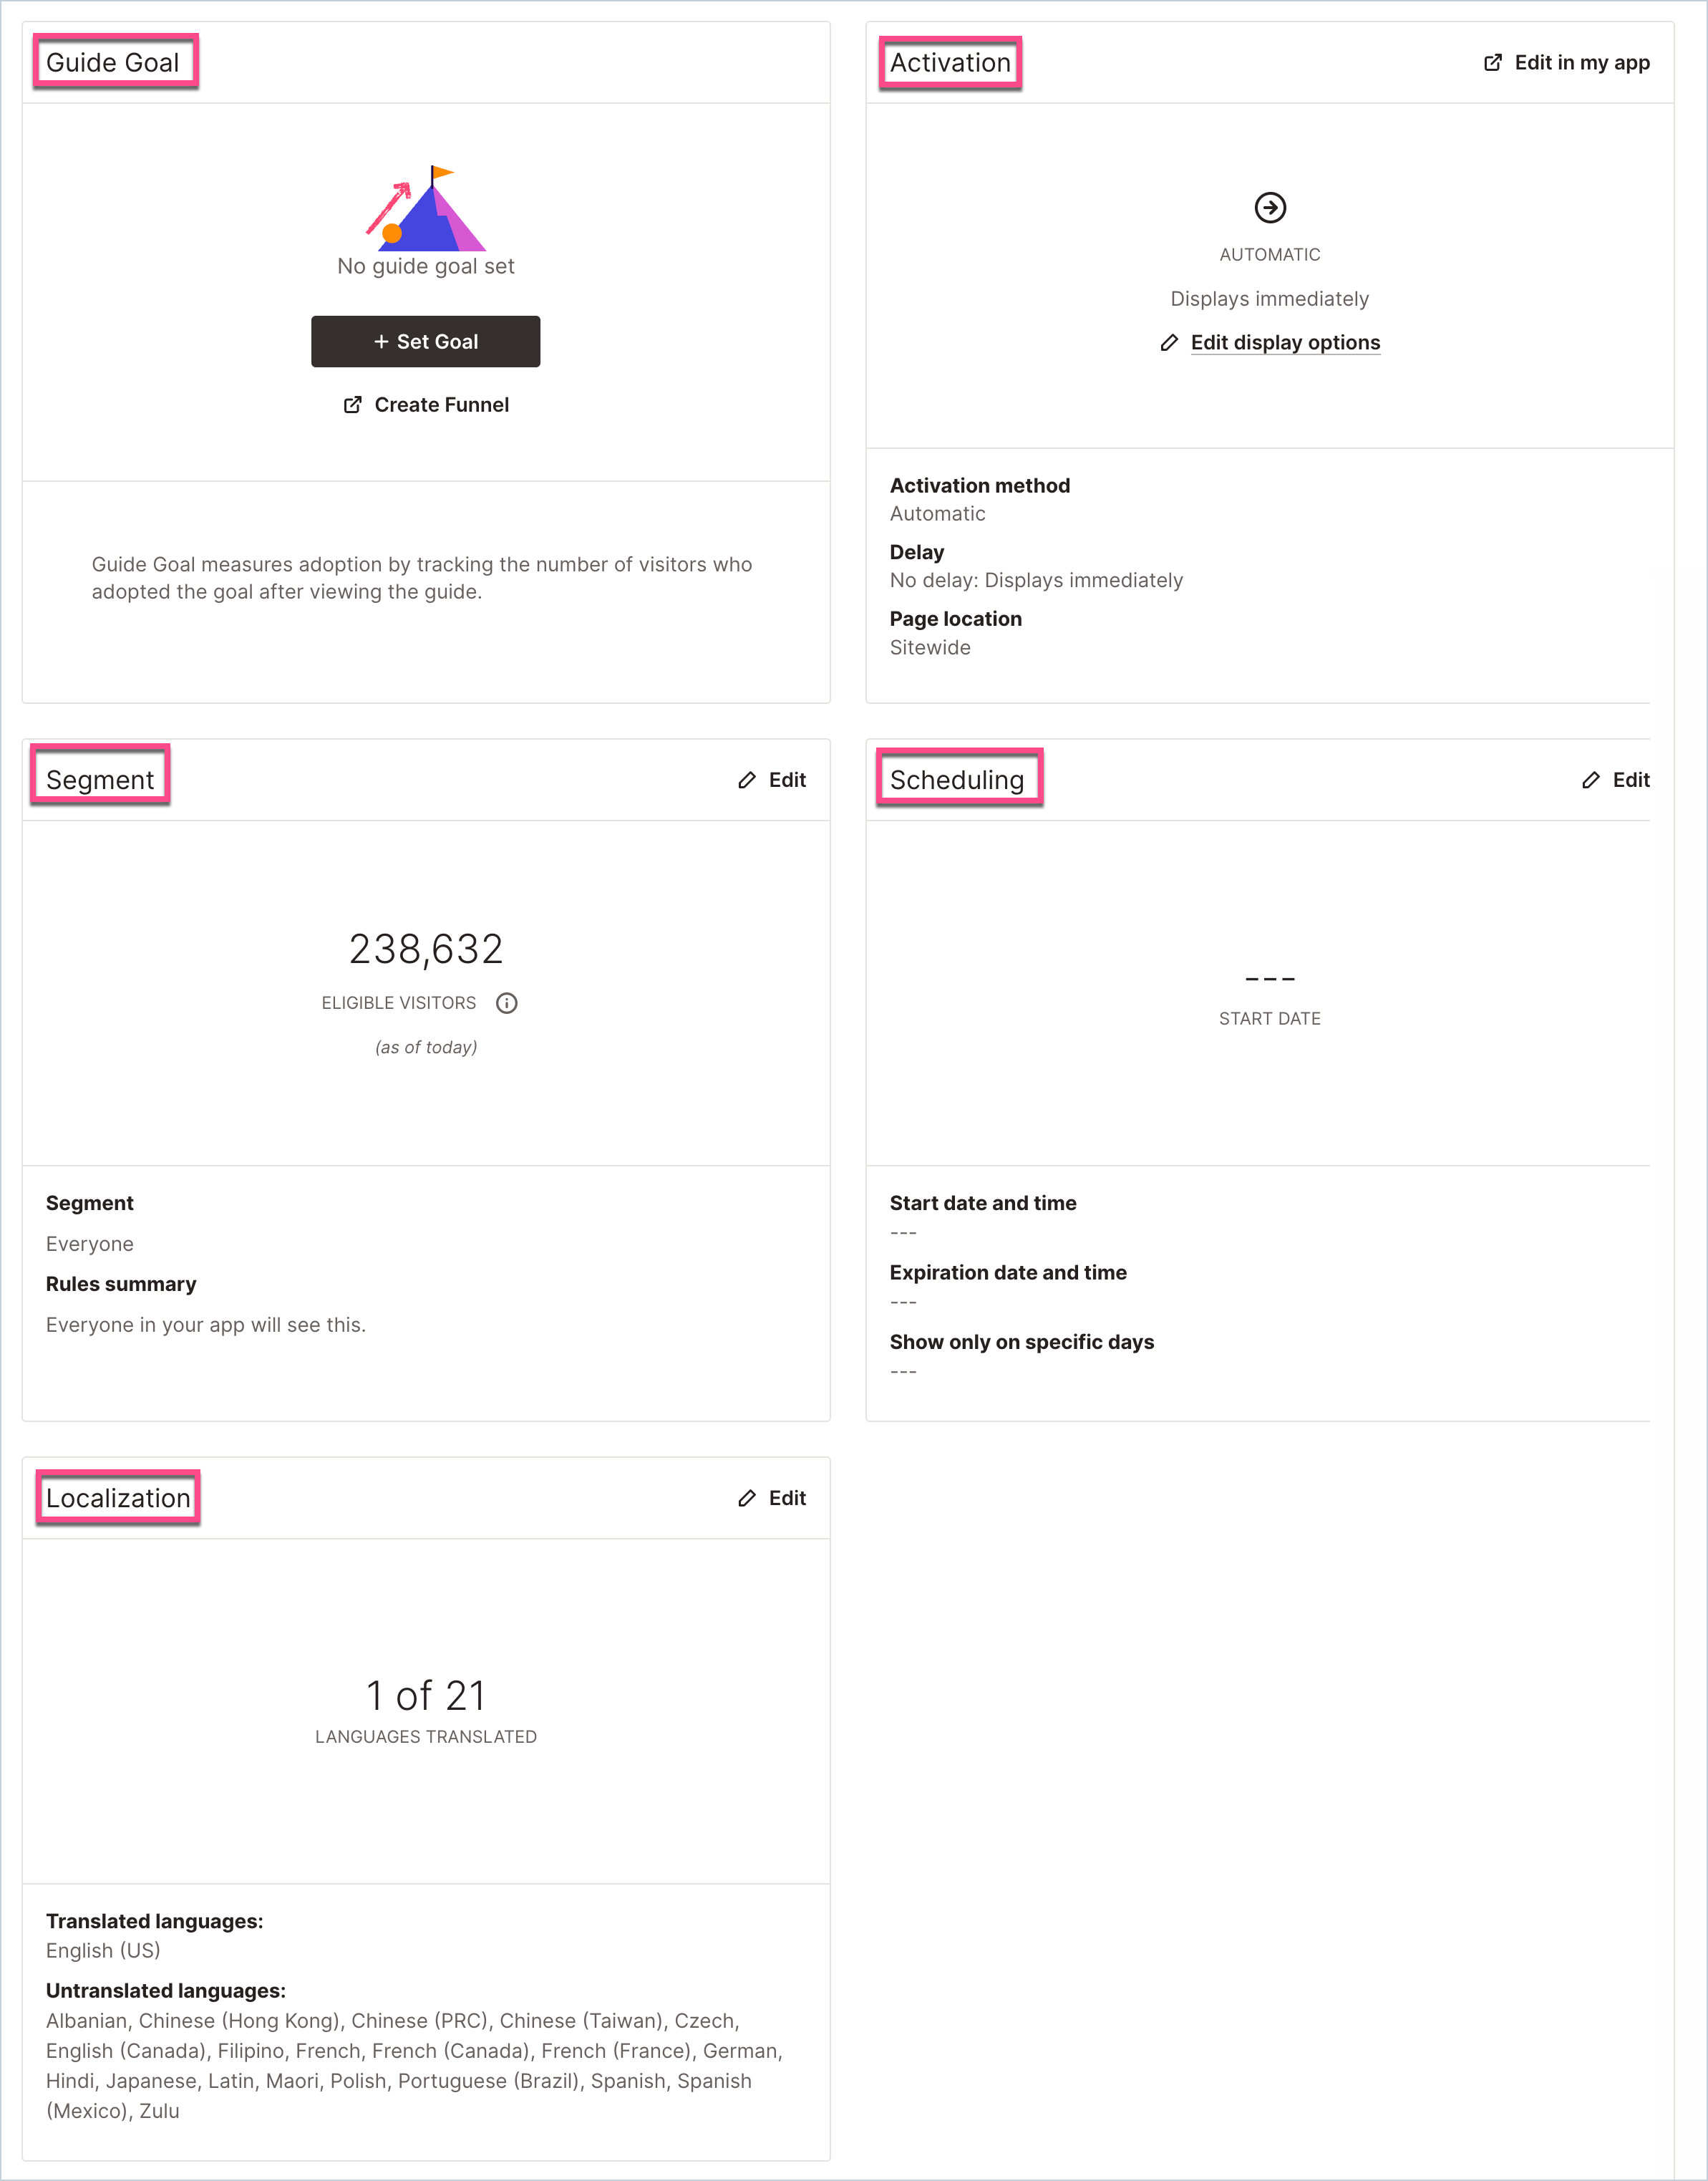This screenshot has height=2181, width=1708.
Task: Click the pencil icon in Scheduling header
Action: click(1591, 780)
